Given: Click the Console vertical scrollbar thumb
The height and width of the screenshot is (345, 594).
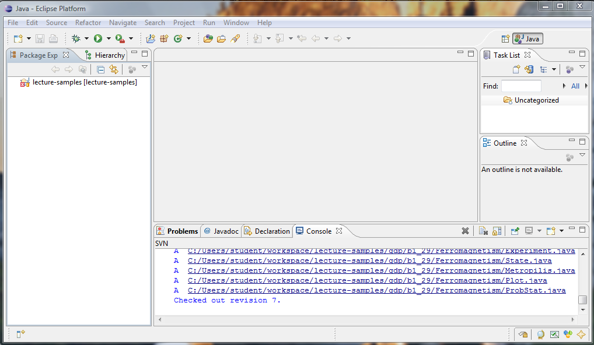Looking at the screenshot, I should point(582,300).
